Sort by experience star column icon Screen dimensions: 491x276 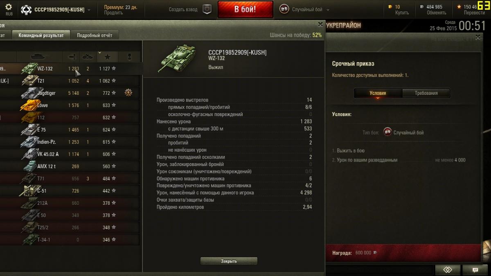click(x=107, y=56)
